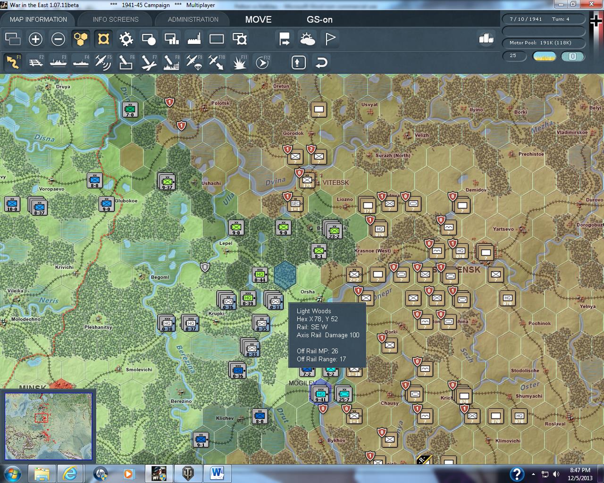This screenshot has height=483, width=604.
Task: Select F8 bomb city mode
Action: (x=171, y=62)
